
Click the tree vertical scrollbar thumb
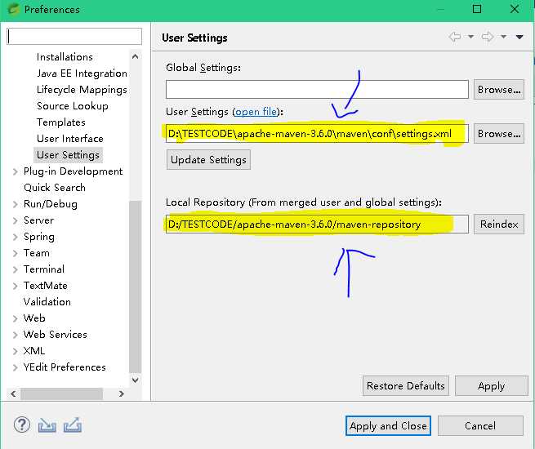(135, 287)
